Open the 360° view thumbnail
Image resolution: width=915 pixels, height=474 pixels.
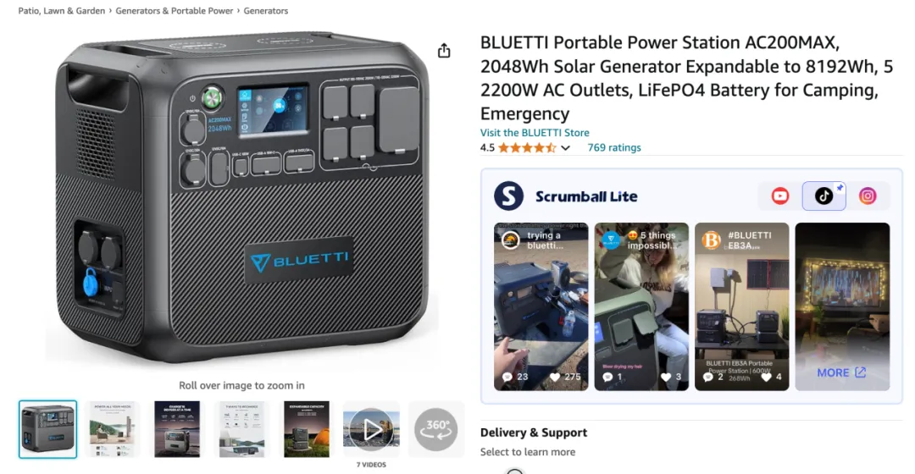pyautogui.click(x=436, y=430)
